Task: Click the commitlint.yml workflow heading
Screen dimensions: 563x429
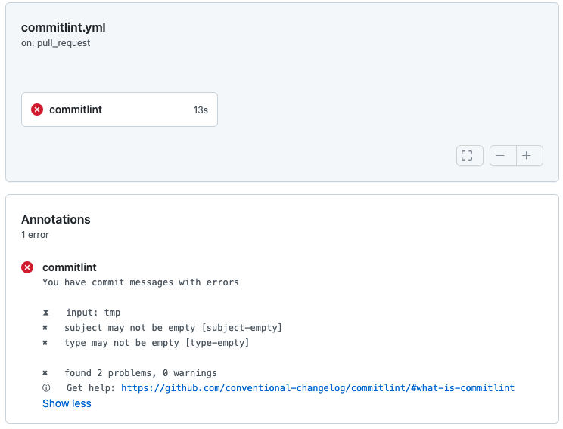Action: pyautogui.click(x=64, y=28)
